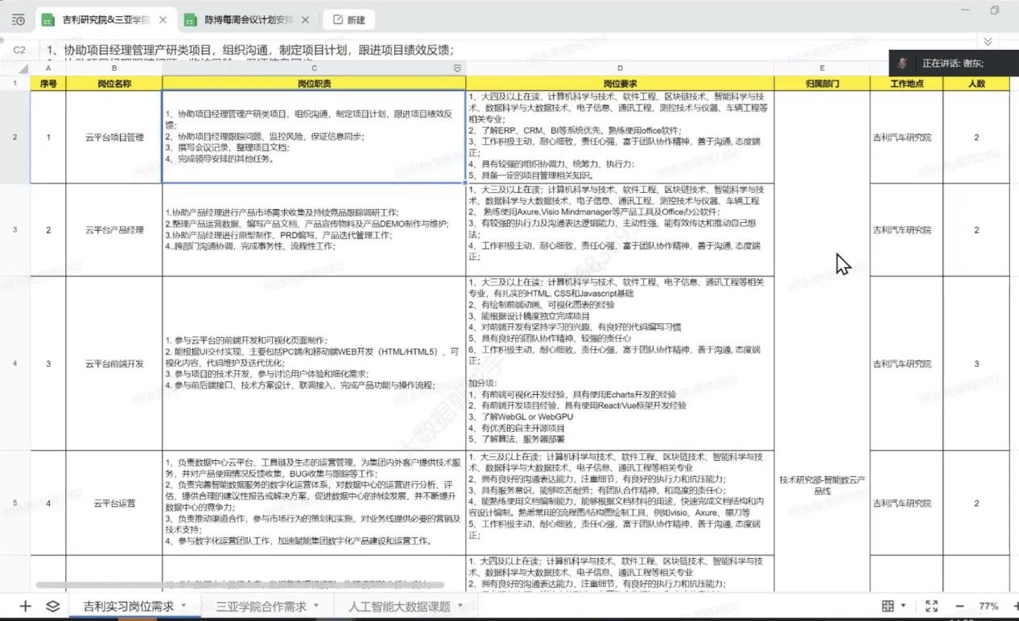1019x621 pixels.
Task: Expand the formula bar with double chevron
Action: pos(988,41)
